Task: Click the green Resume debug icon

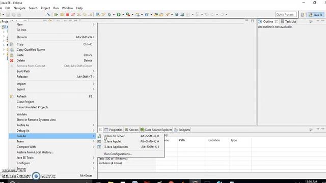Action: [56, 15]
